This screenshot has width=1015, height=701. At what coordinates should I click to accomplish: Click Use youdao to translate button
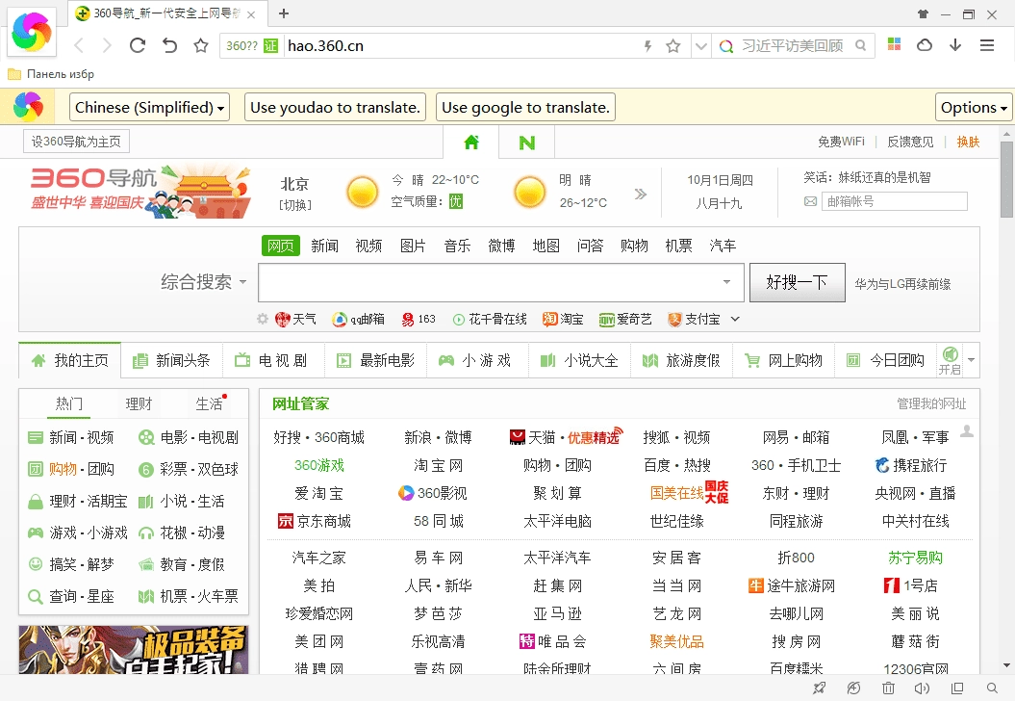[x=336, y=107]
